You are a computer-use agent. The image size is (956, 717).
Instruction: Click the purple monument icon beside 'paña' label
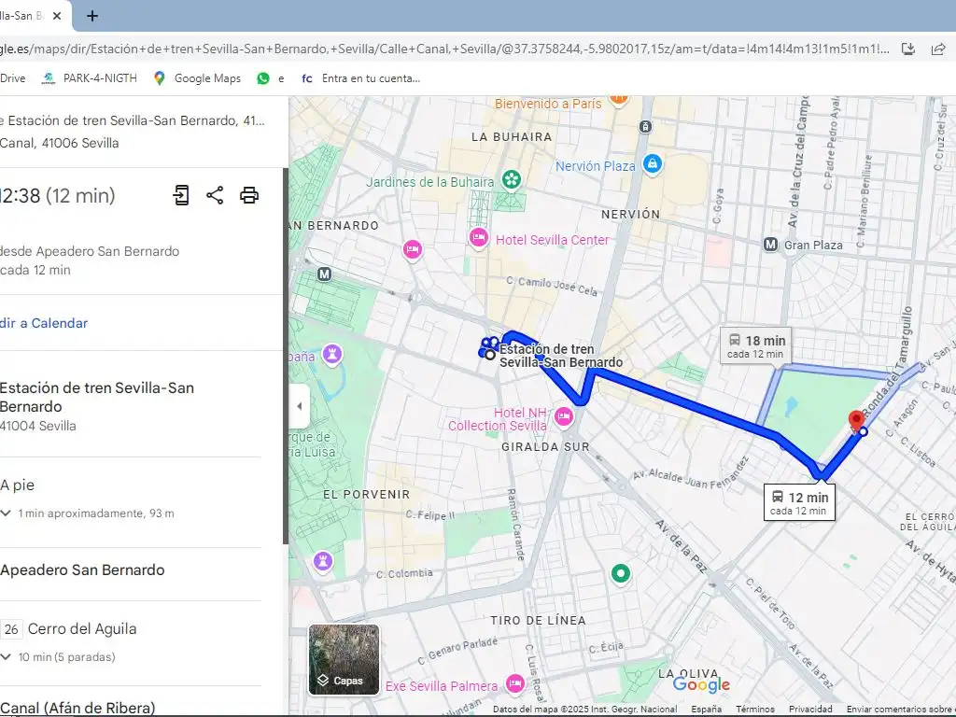tap(332, 354)
